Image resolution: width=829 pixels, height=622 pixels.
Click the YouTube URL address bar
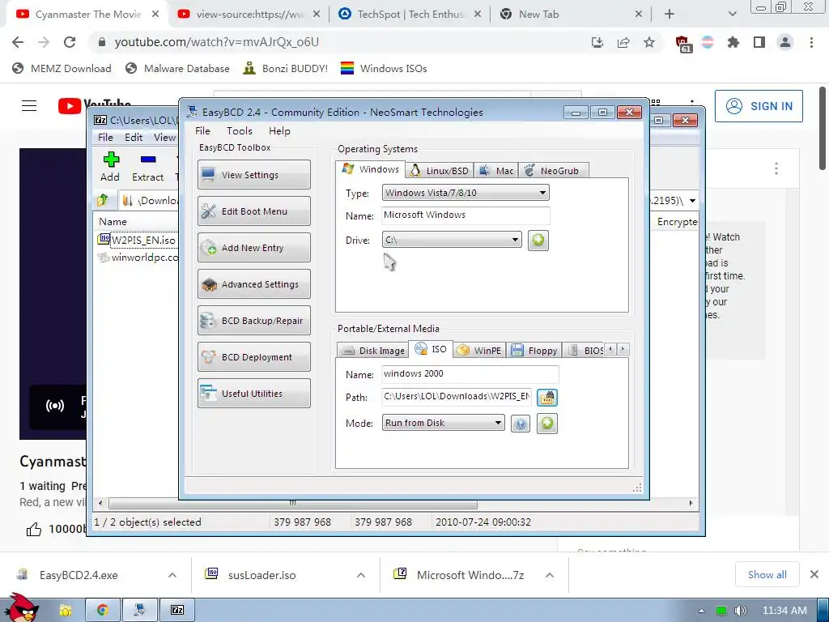coord(338,42)
